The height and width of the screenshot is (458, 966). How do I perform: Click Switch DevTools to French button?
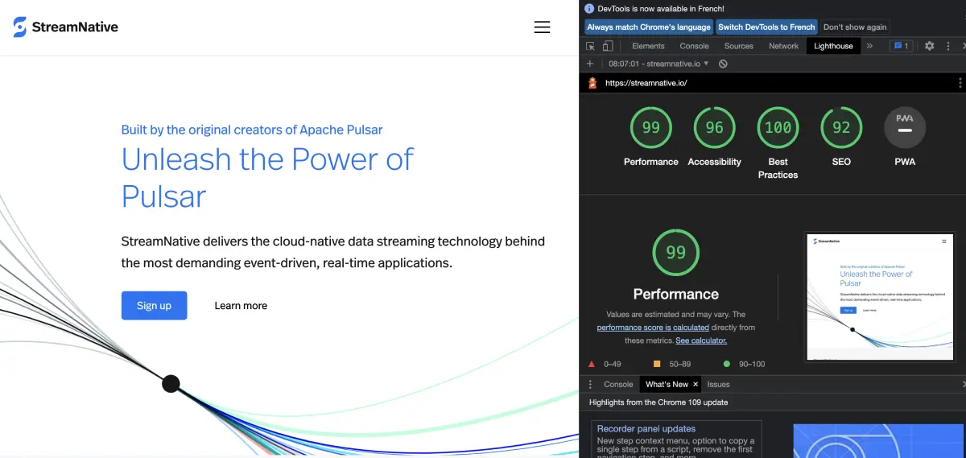pos(766,27)
